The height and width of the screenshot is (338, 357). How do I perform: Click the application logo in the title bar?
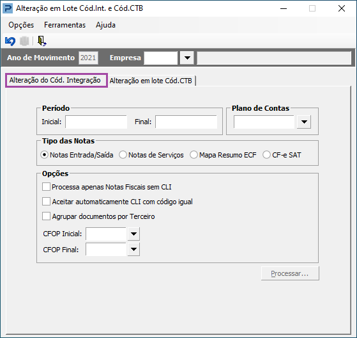tap(8, 8)
